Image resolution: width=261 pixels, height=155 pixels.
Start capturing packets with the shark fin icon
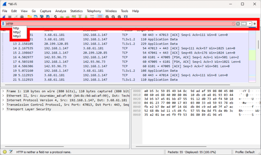[x=4, y=17]
